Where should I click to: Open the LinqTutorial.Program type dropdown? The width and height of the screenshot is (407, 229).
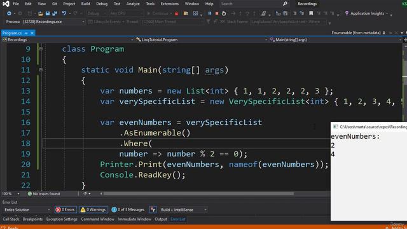point(202,39)
